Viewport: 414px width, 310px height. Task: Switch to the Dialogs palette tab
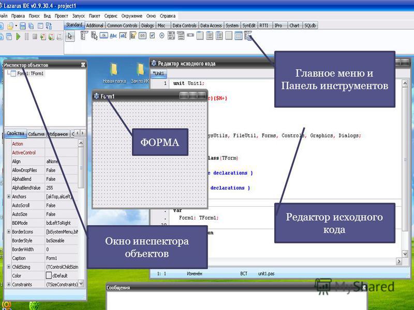click(x=147, y=25)
